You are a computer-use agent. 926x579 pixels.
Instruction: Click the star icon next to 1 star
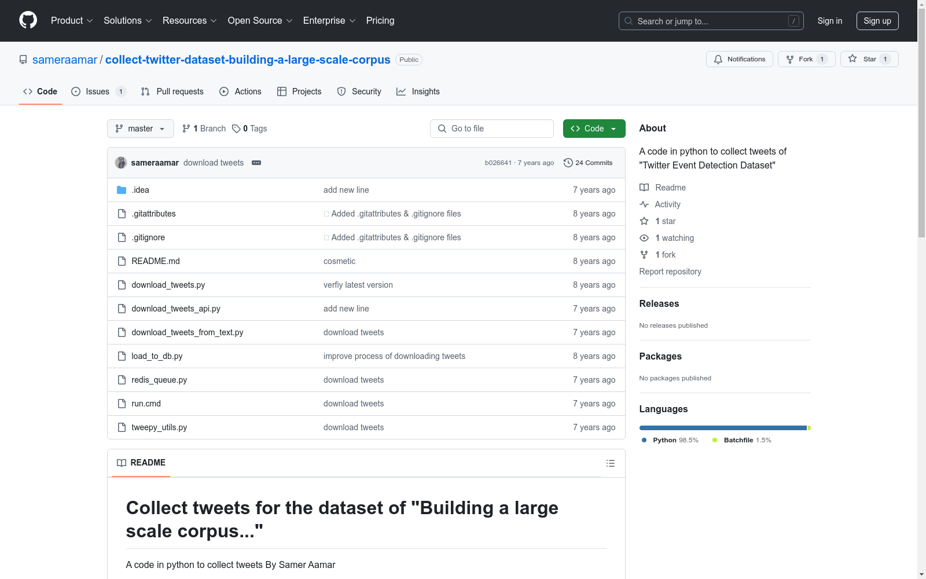644,221
